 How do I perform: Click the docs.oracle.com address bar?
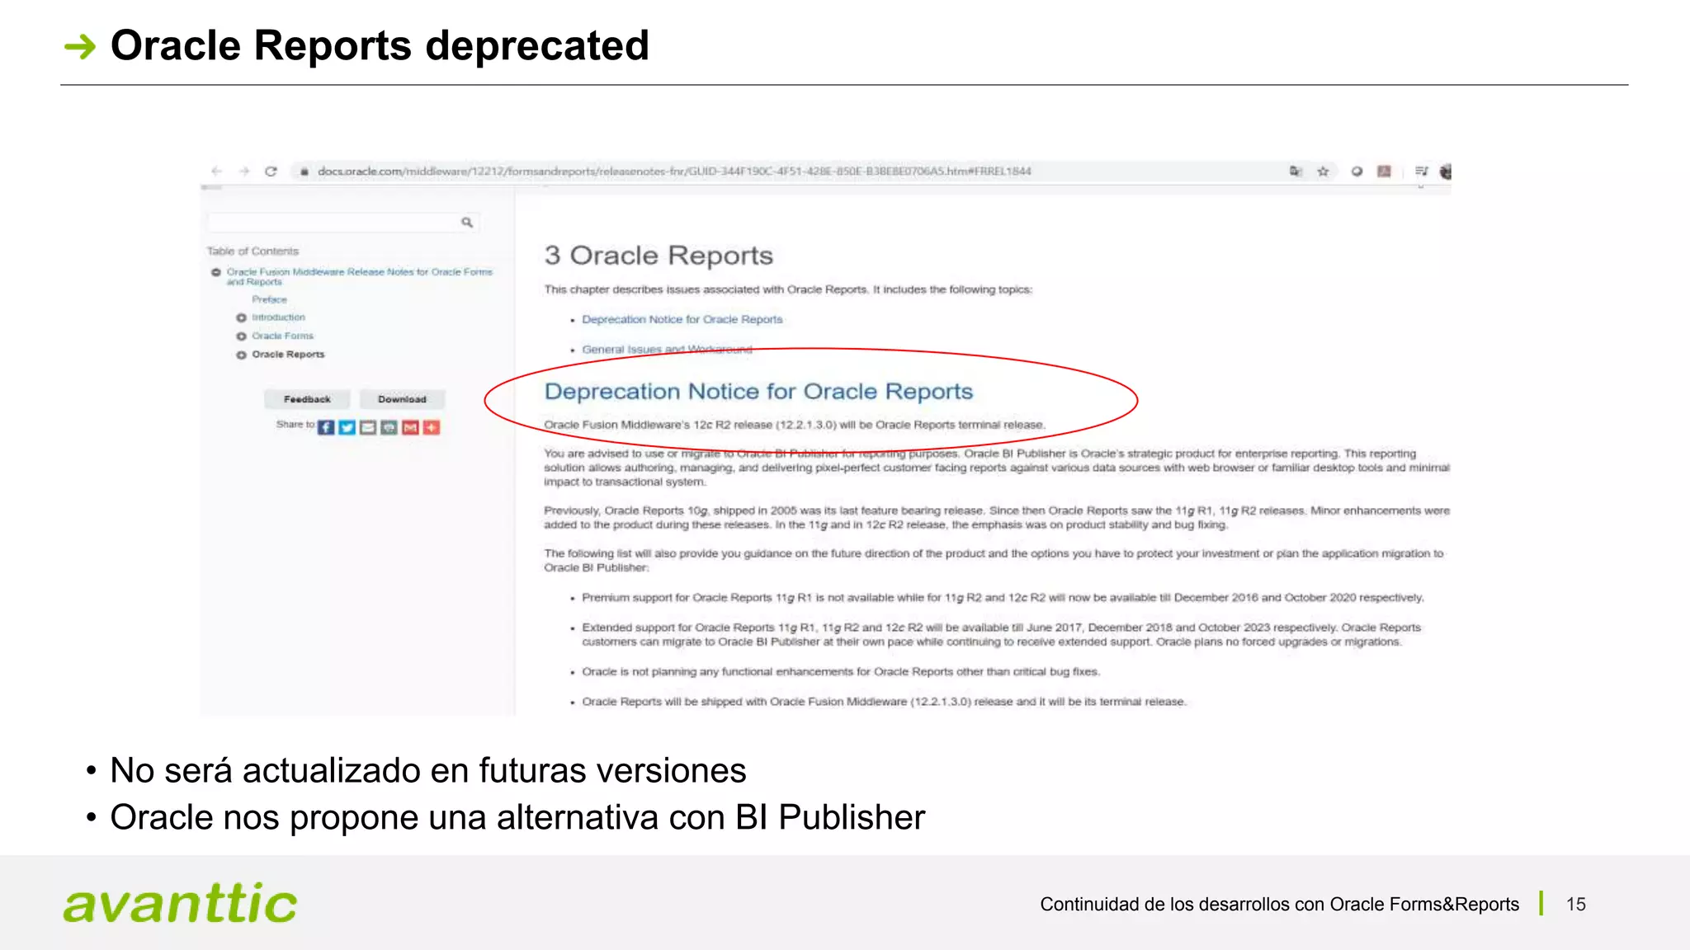(674, 172)
